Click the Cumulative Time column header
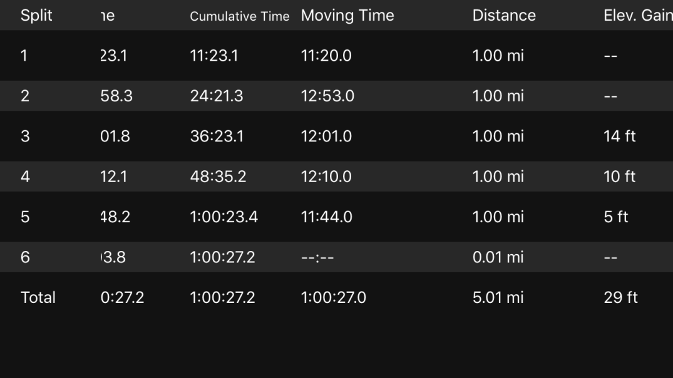Viewport: 673px width, 378px height. point(239,16)
